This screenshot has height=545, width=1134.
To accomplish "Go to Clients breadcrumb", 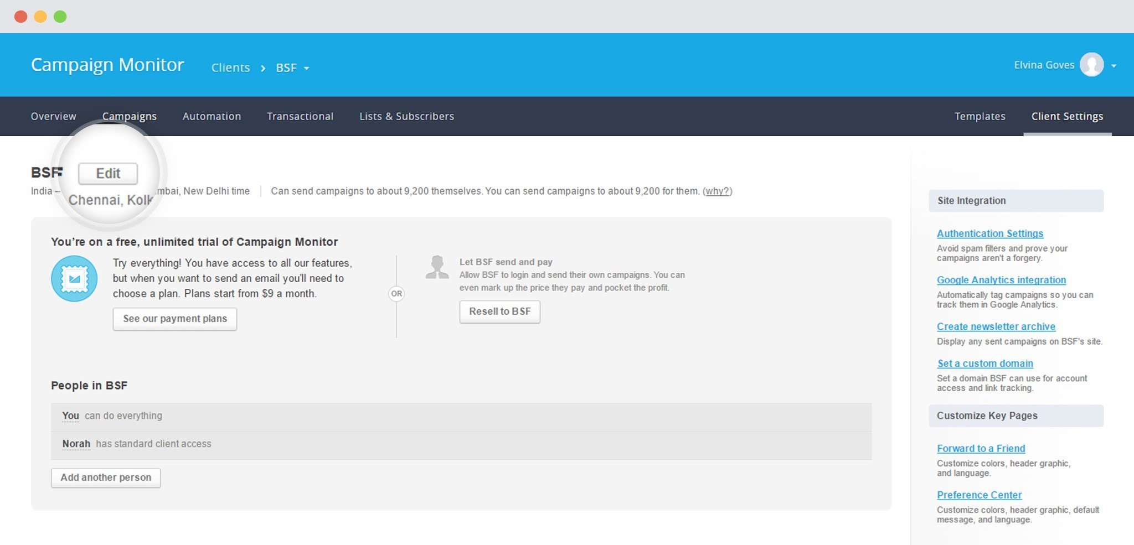I will (x=230, y=68).
